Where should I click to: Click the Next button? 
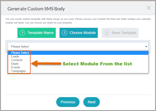pyautogui.click(x=92, y=102)
